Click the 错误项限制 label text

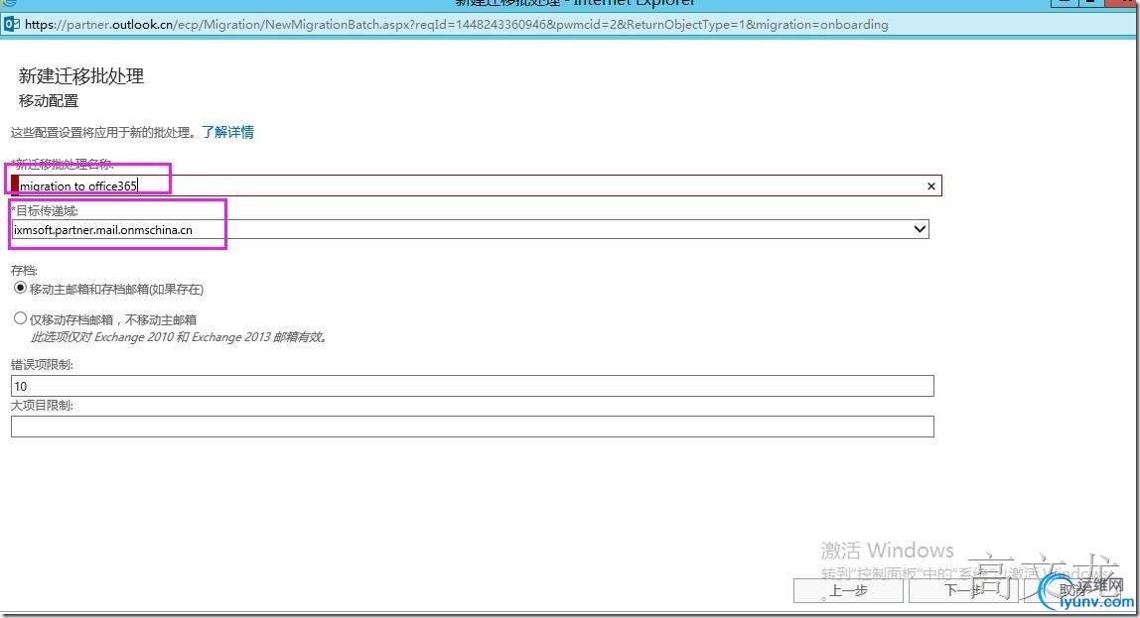point(42,365)
